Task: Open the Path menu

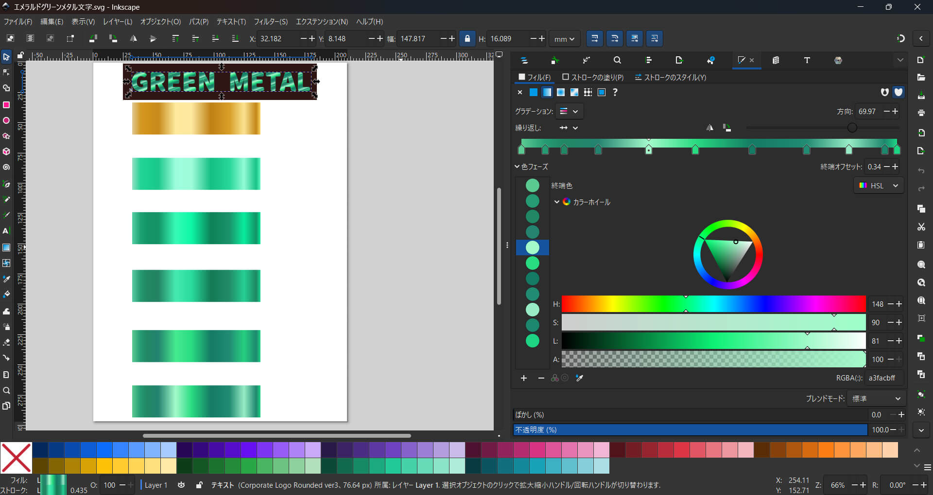Action: pyautogui.click(x=198, y=22)
